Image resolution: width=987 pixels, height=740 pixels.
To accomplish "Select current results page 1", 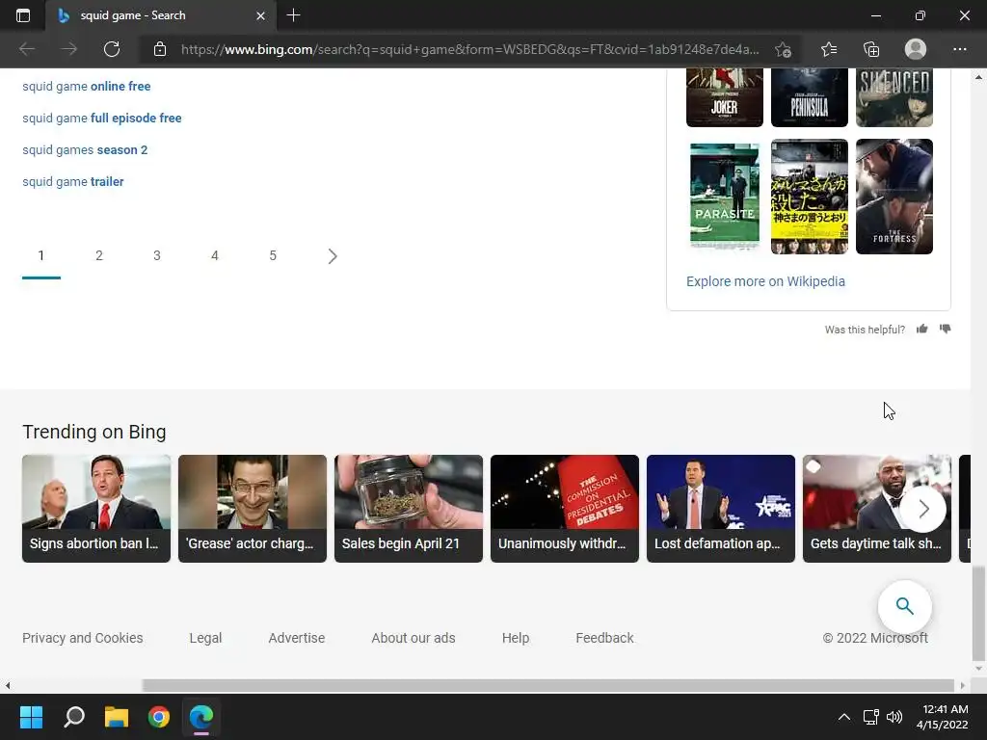I will (40, 255).
